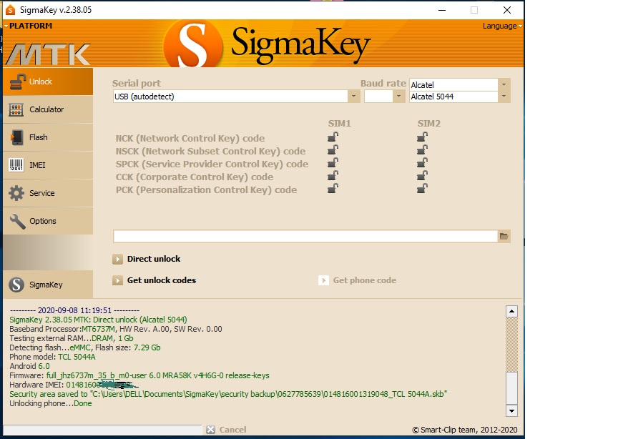Viewport: 618px width, 439px height.
Task: Open the Options section
Action: (x=48, y=221)
